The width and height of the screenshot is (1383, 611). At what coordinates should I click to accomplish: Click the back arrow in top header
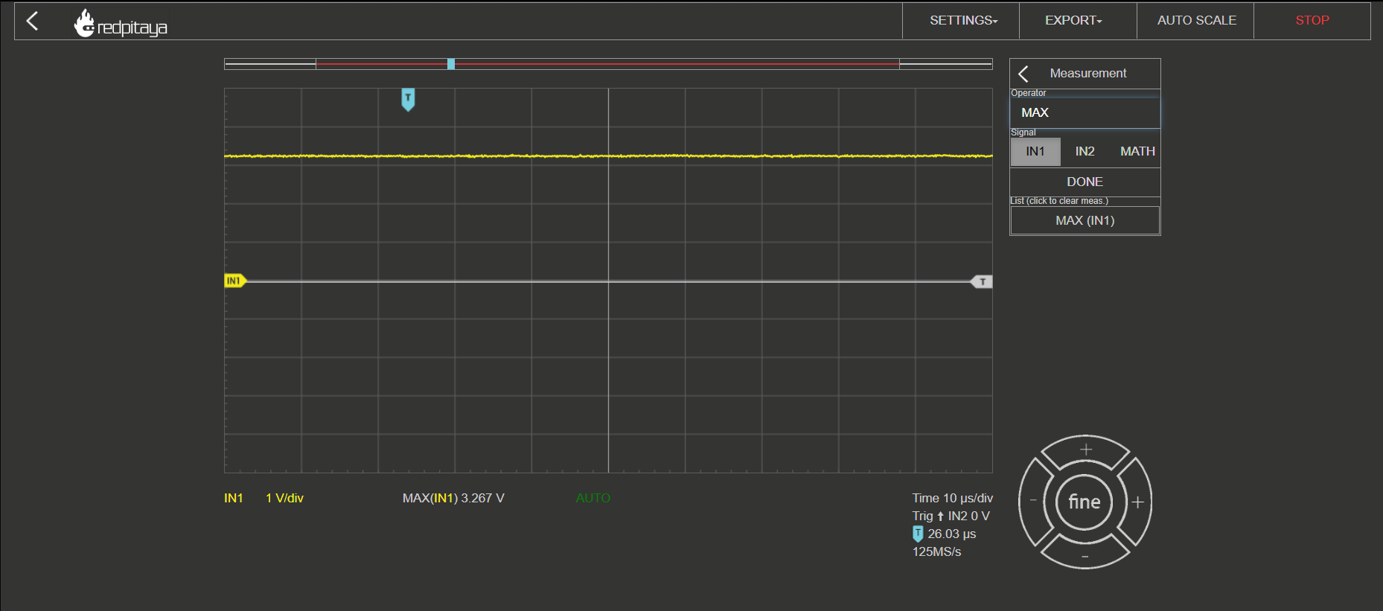click(x=32, y=21)
